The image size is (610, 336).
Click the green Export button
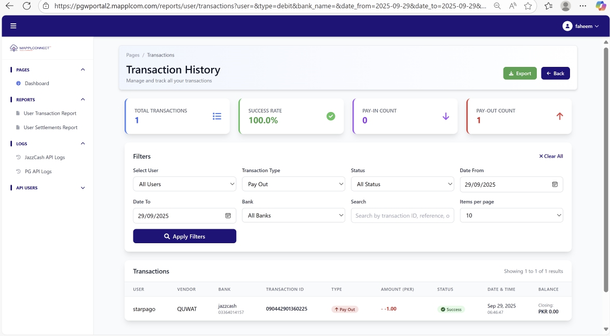[520, 73]
